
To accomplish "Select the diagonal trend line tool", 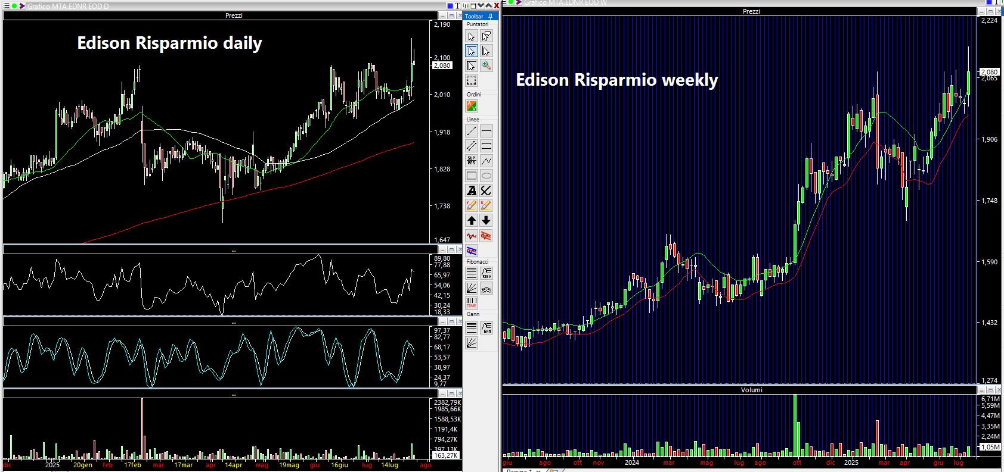I will click(x=472, y=131).
